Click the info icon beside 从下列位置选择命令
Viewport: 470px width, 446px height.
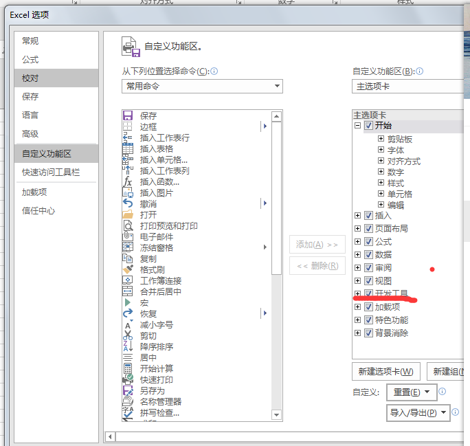point(214,71)
